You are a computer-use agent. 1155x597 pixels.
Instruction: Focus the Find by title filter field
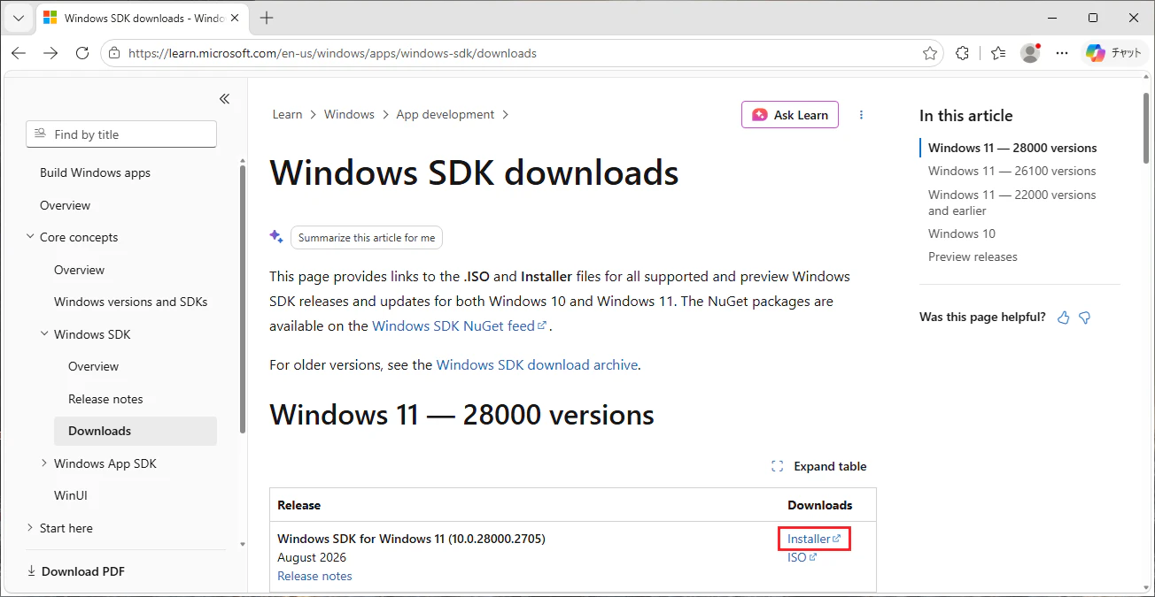tap(121, 134)
